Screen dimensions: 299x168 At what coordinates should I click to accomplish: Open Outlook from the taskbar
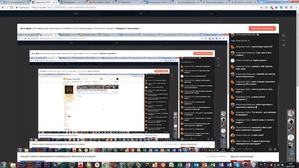196,165
